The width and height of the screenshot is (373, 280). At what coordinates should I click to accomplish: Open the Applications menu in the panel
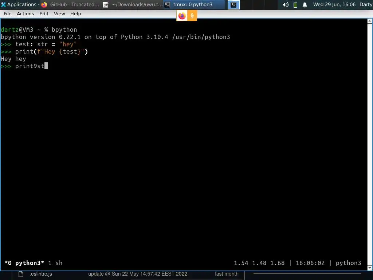tap(20, 4)
